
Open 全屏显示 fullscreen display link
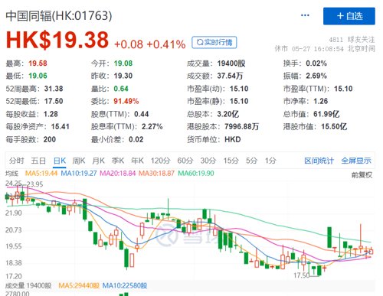356,161
